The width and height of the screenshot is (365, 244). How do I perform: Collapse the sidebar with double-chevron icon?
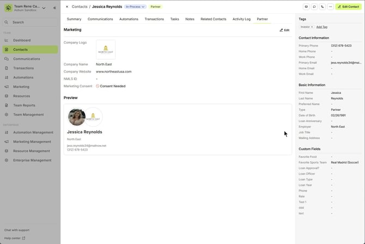[x=54, y=8]
